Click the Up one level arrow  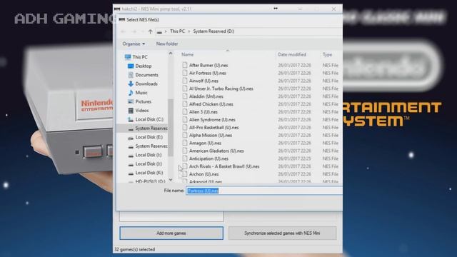click(x=150, y=31)
